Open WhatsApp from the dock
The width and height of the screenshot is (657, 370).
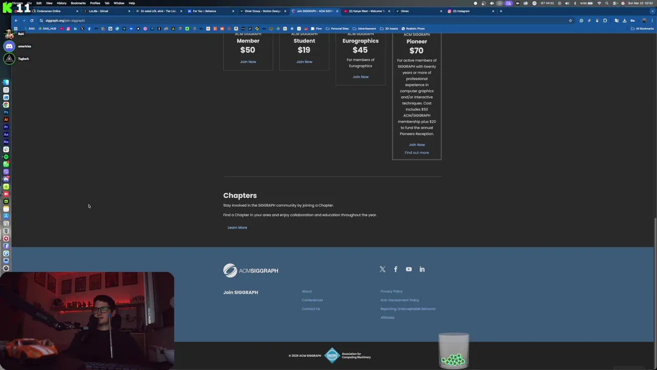[x=6, y=164]
